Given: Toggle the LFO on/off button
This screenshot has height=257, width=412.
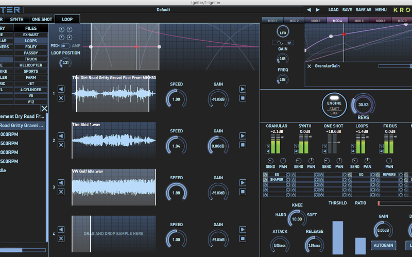Looking at the screenshot, I should [283, 31].
